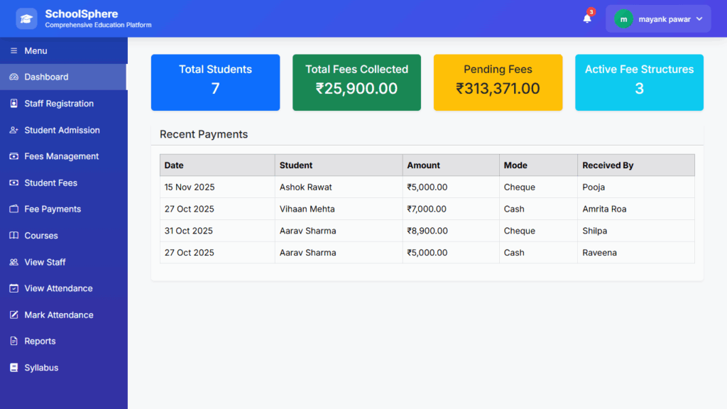This screenshot has width=727, height=409.
Task: Go to Fee Payments page
Action: click(53, 209)
